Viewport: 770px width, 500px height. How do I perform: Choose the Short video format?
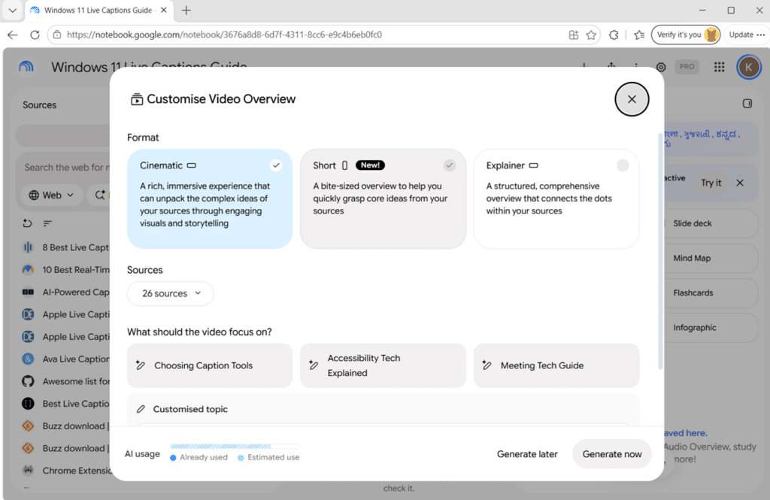(383, 198)
